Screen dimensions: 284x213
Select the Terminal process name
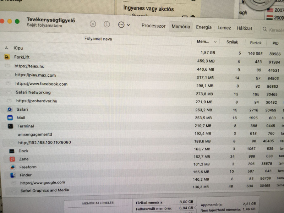(x=26, y=126)
